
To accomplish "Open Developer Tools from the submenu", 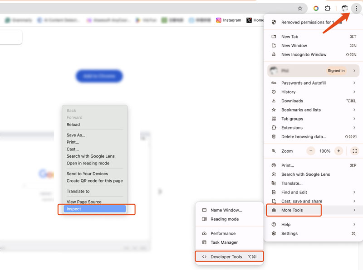I will 229,257.
